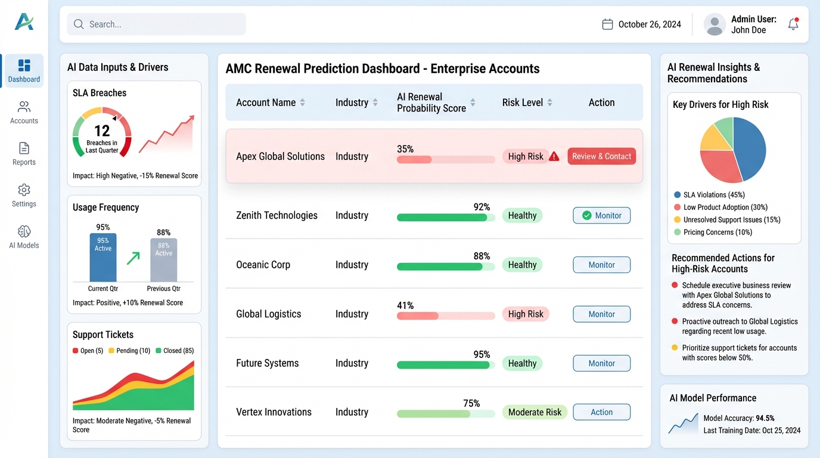Sort by AI Renewal Probability Score

click(x=472, y=102)
